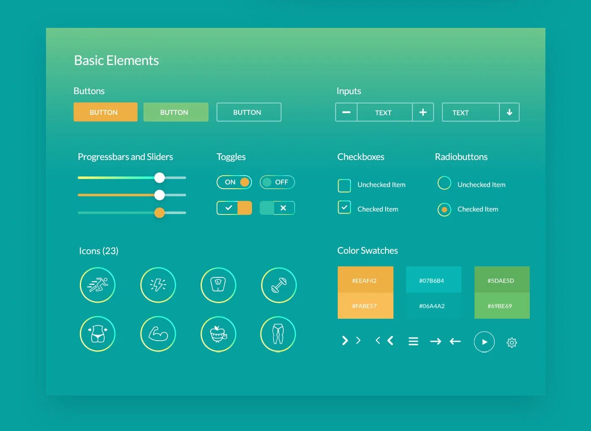Viewport: 591px width, 431px height.
Task: Click the right arrow icon
Action: pos(436,341)
